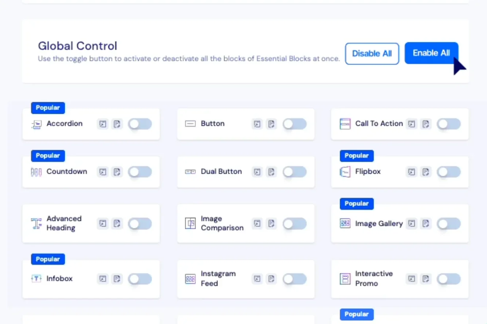Enable the Accordion block toggle
The width and height of the screenshot is (487, 324).
(140, 124)
